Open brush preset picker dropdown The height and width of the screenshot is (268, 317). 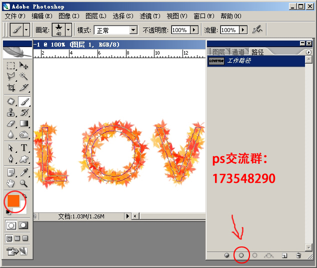[x=68, y=30]
